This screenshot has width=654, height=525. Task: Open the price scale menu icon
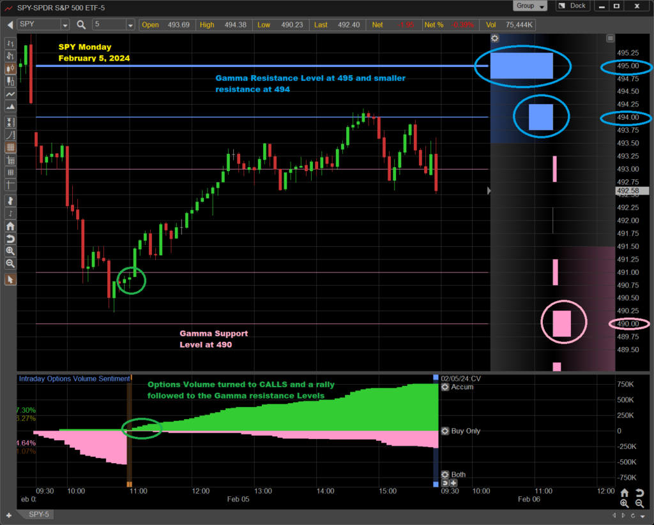point(610,38)
